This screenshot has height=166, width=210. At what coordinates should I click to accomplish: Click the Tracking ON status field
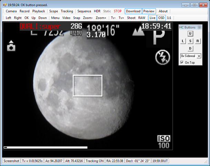tap(94, 161)
